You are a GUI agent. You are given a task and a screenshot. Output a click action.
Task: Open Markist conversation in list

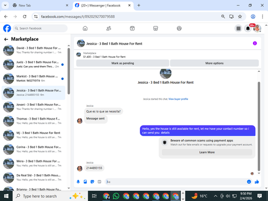pos(33,78)
